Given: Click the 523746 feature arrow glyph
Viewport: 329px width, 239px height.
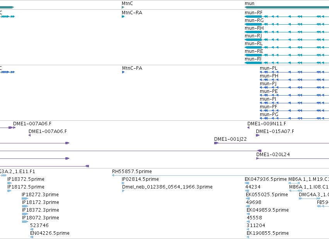Looking at the screenshot, I should (x=32, y=229).
